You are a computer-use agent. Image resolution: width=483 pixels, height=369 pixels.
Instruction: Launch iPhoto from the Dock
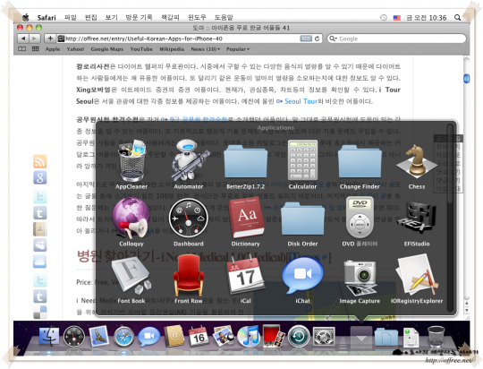point(224,336)
